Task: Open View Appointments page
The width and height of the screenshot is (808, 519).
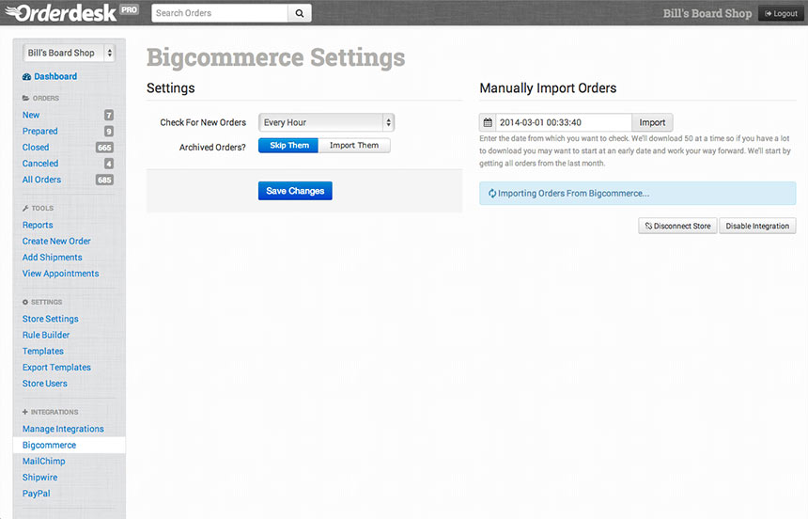Action: pyautogui.click(x=60, y=274)
